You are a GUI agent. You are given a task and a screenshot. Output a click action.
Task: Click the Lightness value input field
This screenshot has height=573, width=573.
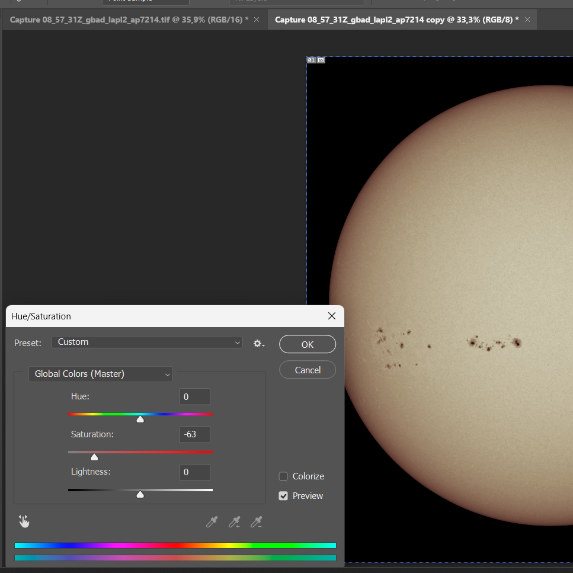pos(195,472)
